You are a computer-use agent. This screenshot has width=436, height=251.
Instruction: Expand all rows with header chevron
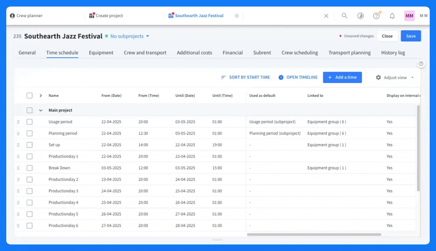coord(41,96)
